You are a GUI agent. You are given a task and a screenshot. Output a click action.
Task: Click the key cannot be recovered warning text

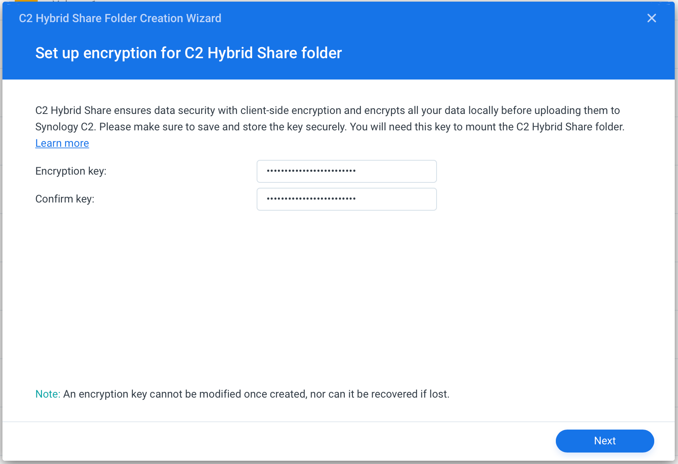(256, 394)
